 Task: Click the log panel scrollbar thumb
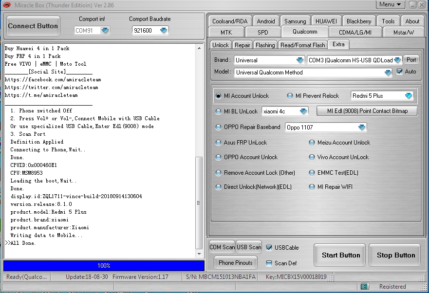pos(199,203)
